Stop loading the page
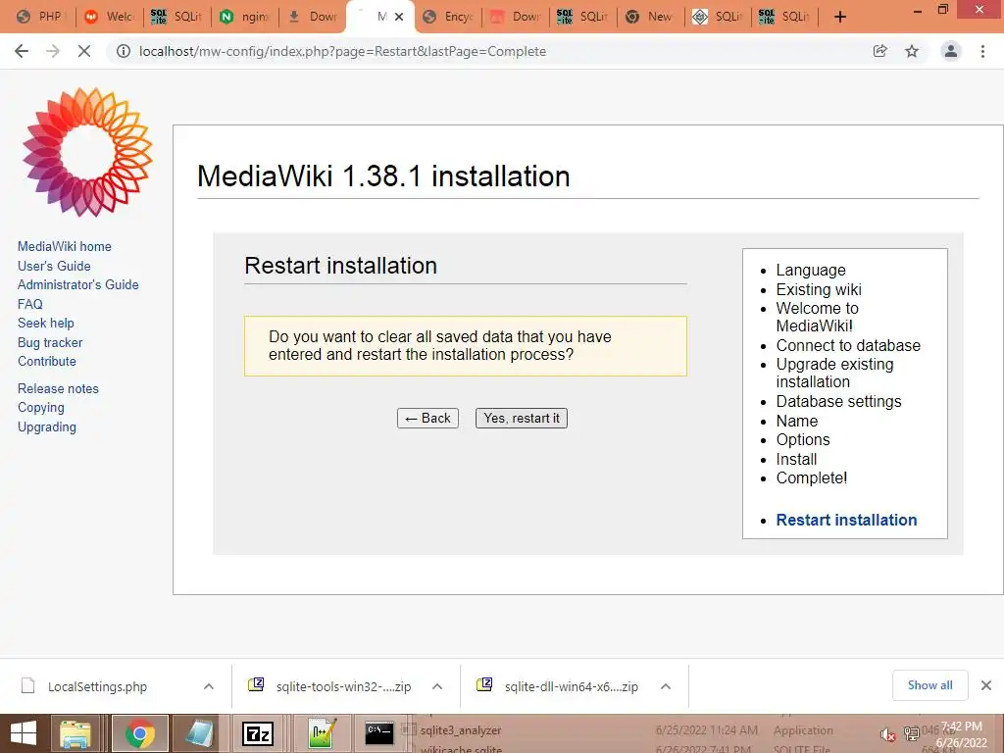This screenshot has height=753, width=1004. (84, 51)
